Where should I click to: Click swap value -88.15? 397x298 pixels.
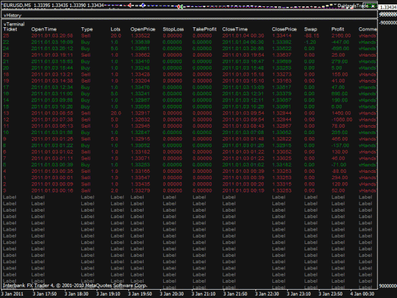coord(312,36)
